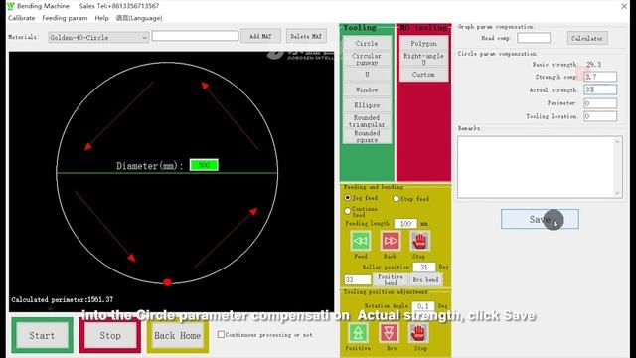Screen dimensions: 636x358
Task: Click the Roller position input field
Action: pos(424,267)
